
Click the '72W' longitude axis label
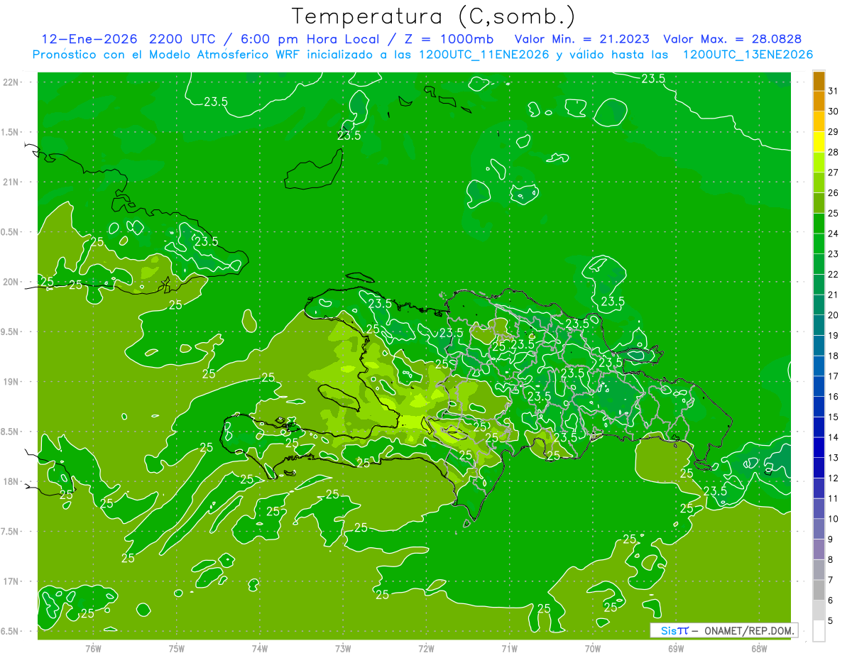tap(426, 649)
